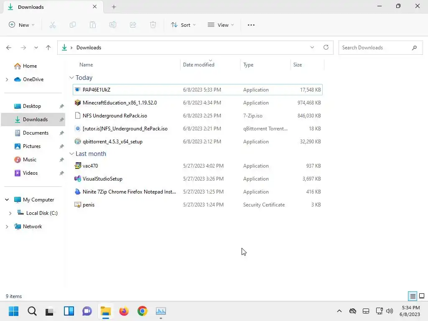The height and width of the screenshot is (321, 428).
Task: Select NFS Underground RePack.iso file
Action: tap(198, 116)
